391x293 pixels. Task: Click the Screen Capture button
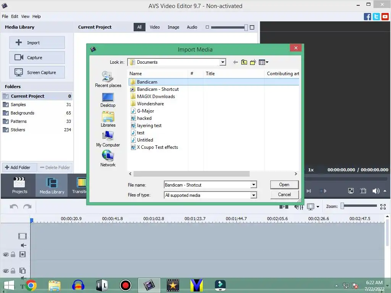(x=37, y=72)
